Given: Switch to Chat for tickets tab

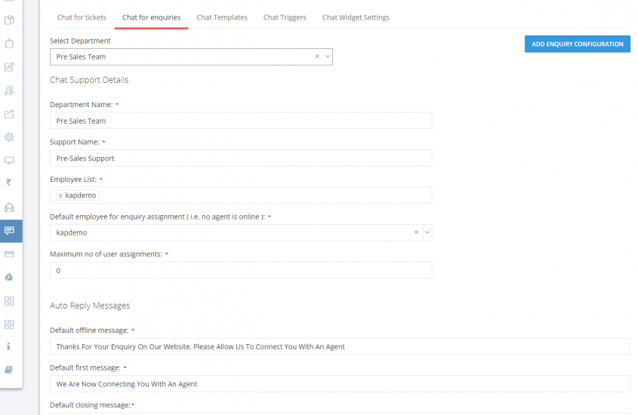Looking at the screenshot, I should 82,17.
